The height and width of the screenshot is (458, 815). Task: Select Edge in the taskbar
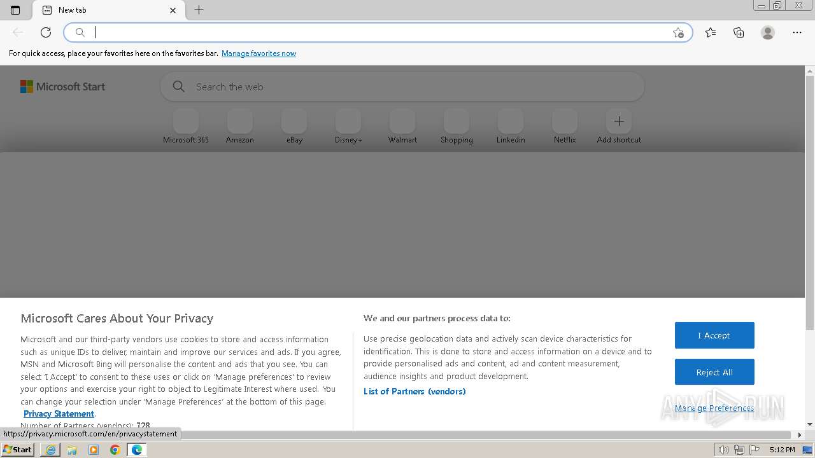click(x=137, y=450)
